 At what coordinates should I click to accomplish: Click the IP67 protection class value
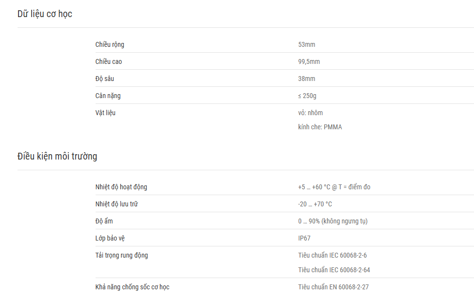pos(304,238)
